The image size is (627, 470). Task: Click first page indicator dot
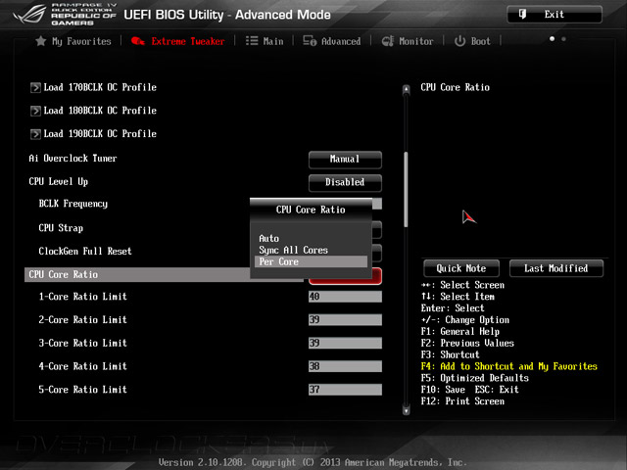552,39
